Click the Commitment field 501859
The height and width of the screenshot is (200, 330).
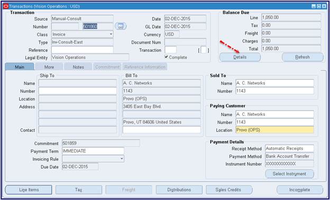(101, 143)
